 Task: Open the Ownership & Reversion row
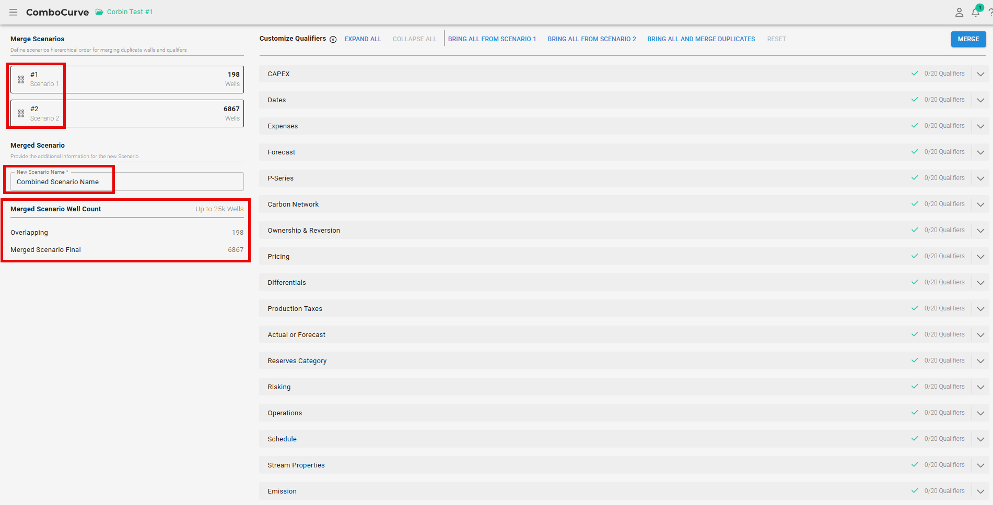point(303,231)
